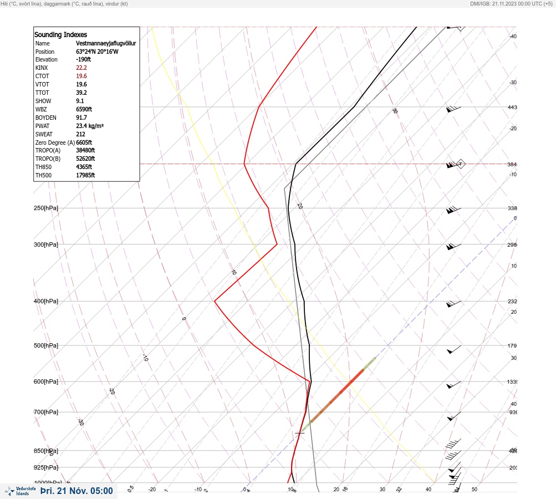Viewport: 556px width, 499px height.
Task: Click the 'Zero Degree (A)' index label
Action: tap(55, 142)
